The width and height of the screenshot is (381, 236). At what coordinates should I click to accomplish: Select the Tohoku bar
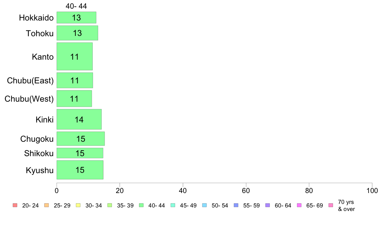coord(77,33)
